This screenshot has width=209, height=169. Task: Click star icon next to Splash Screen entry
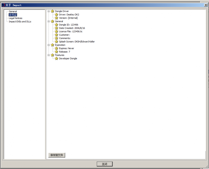[x=56, y=42]
